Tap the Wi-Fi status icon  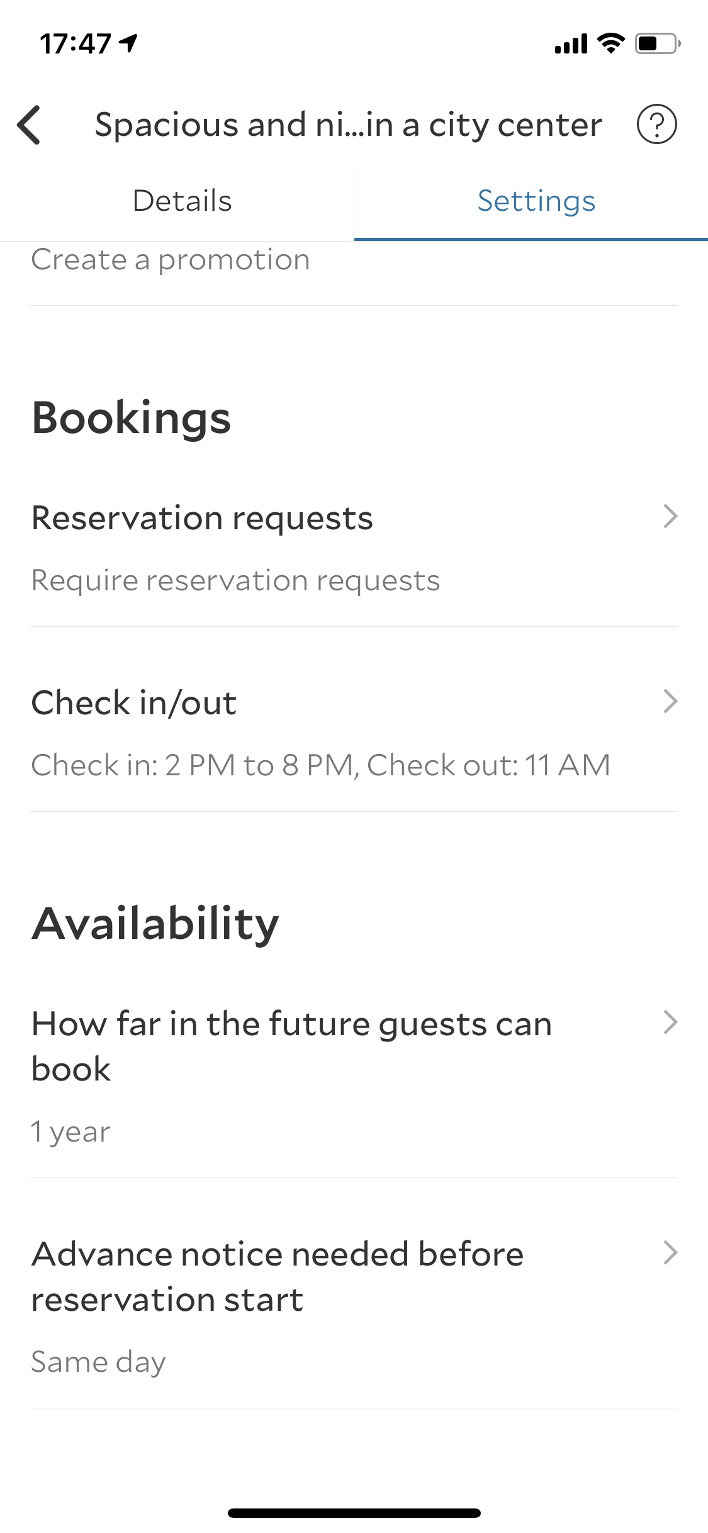610,43
